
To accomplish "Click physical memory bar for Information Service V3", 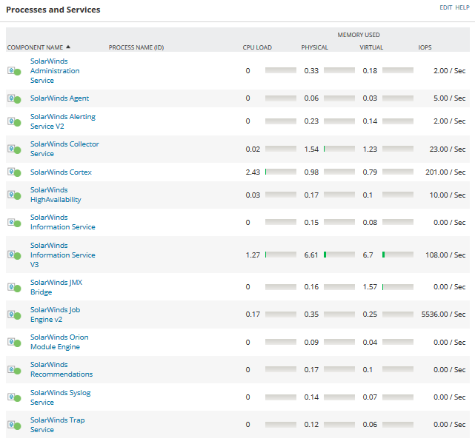I will (339, 255).
